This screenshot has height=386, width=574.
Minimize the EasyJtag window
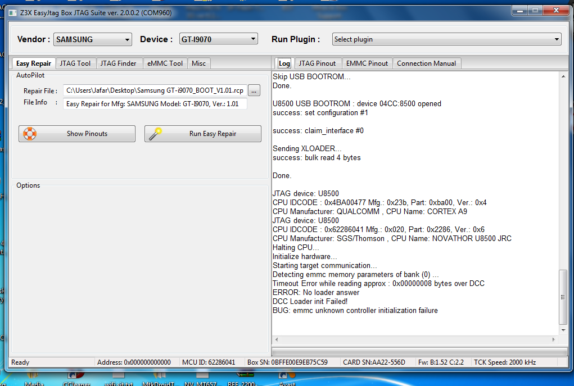(519, 11)
